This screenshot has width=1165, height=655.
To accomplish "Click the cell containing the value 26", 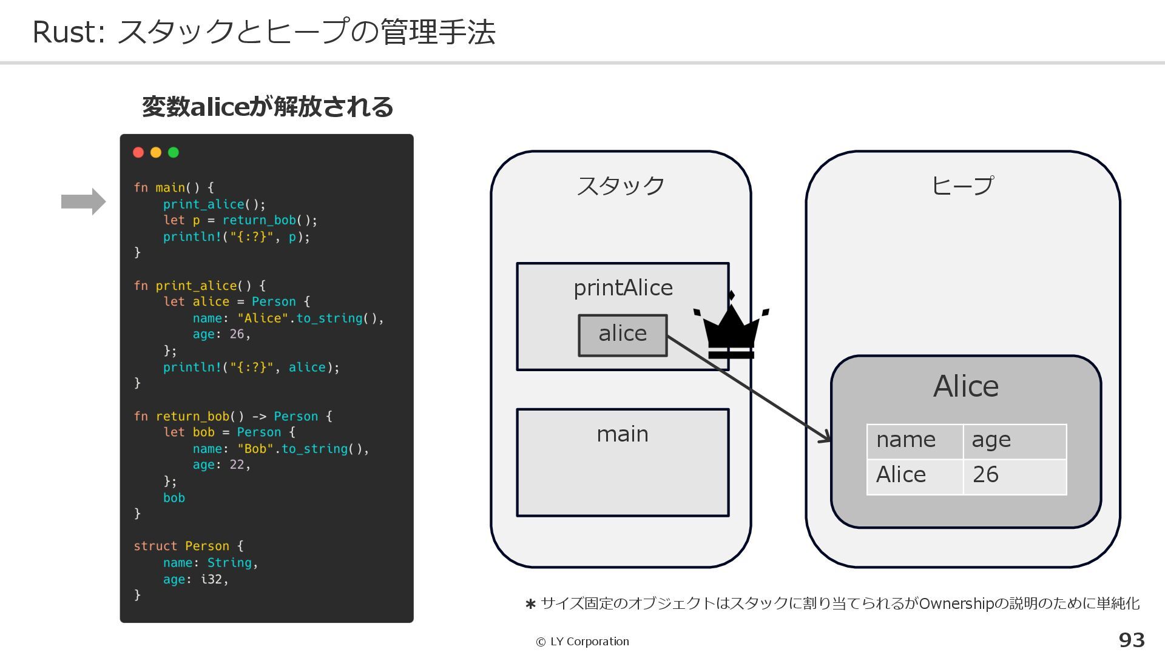I will coord(1014,476).
